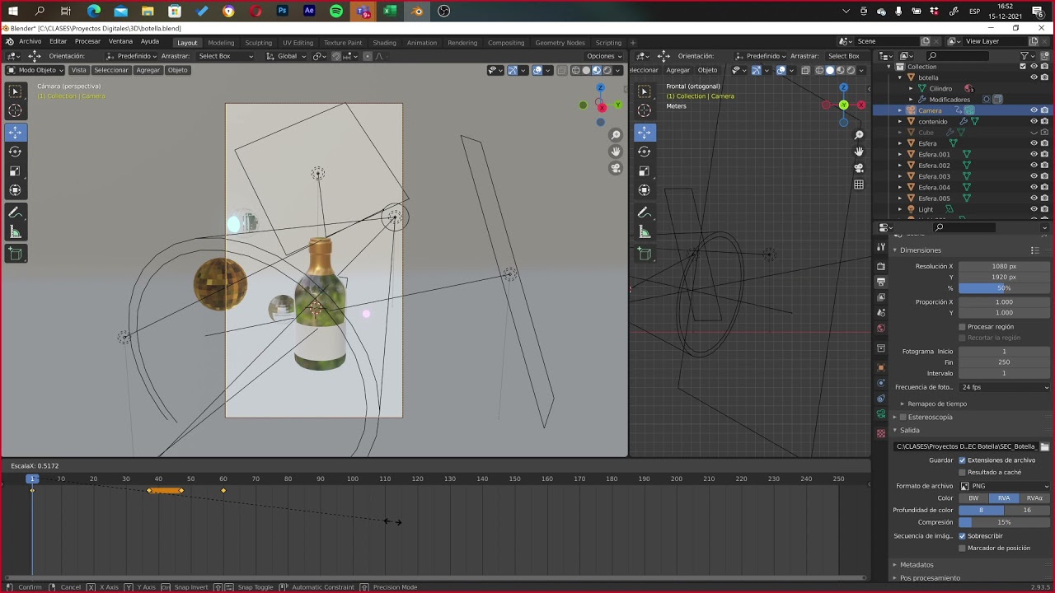Screen dimensions: 1055x593
Task: Click zoom view icon in camera viewport
Action: click(616, 135)
